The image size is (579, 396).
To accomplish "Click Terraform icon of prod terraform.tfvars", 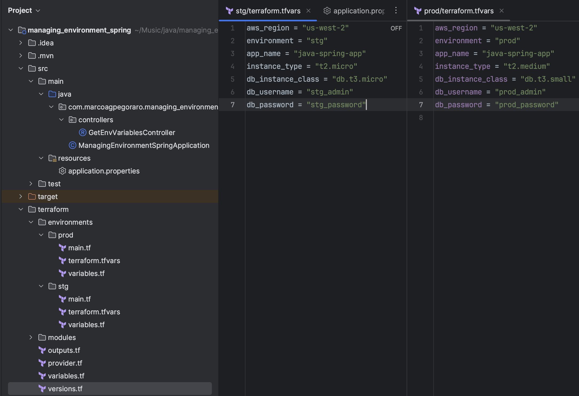I will (62, 260).
